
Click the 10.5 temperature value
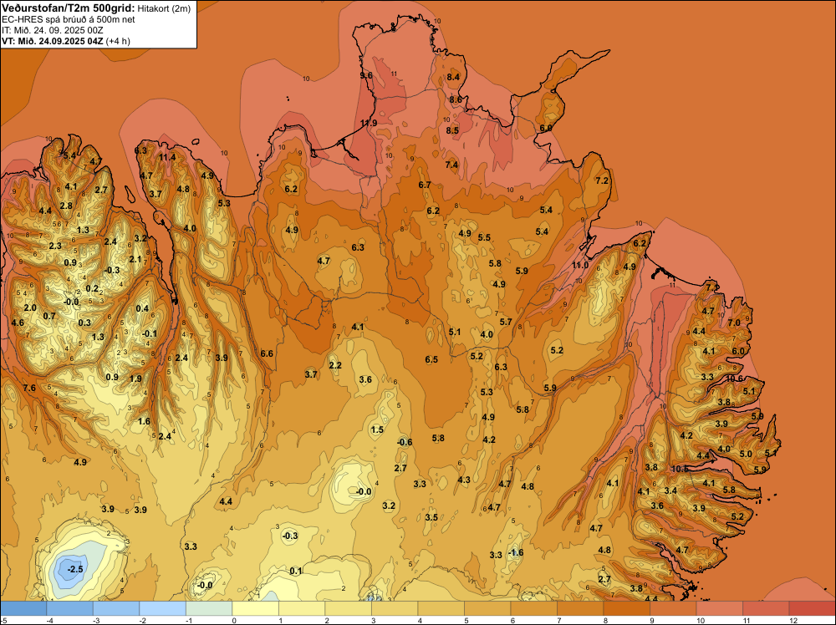[x=681, y=469]
